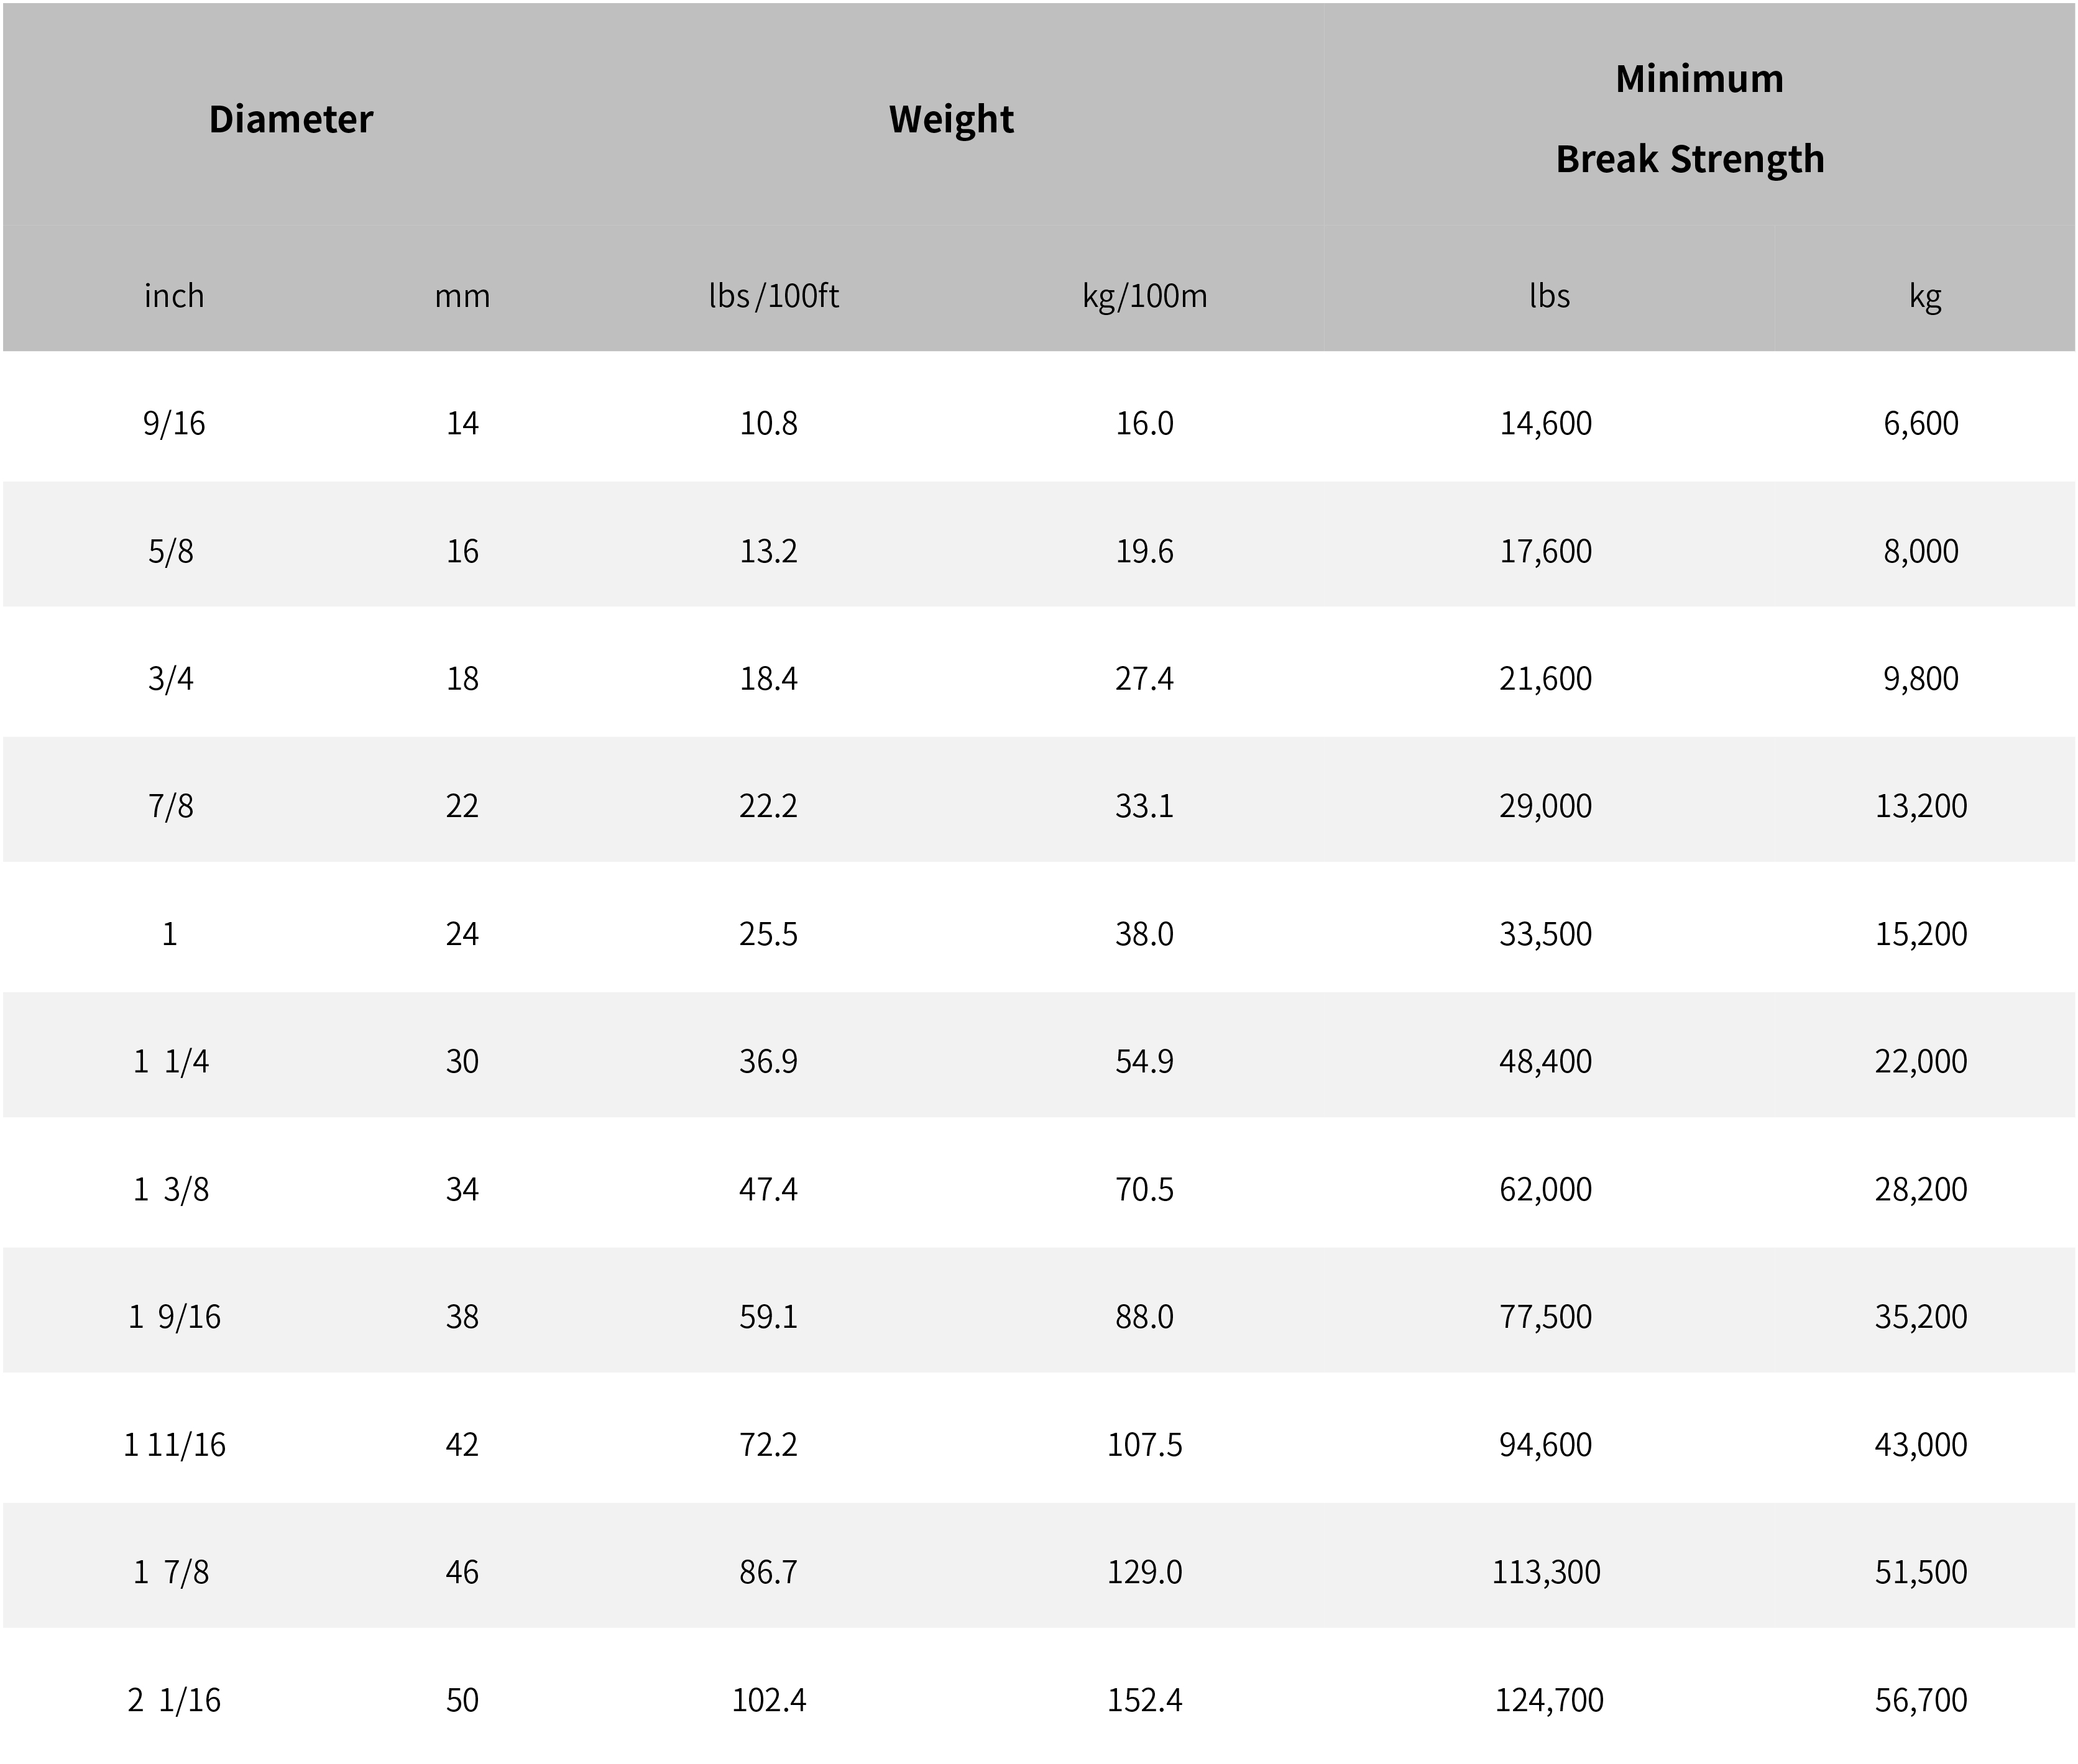Viewport: 2078px width, 1764px height.
Task: Select the 14,600 lbs break strength value
Action: tap(1546, 423)
